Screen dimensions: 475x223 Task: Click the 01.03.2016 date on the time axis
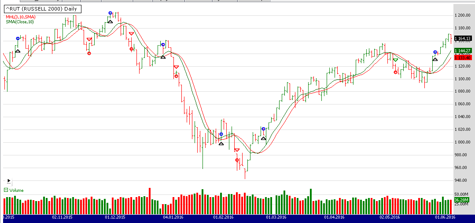pos(275,217)
